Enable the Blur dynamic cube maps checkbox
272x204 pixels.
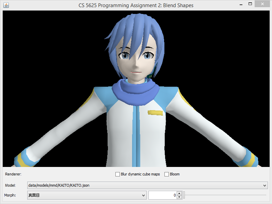pos(118,174)
